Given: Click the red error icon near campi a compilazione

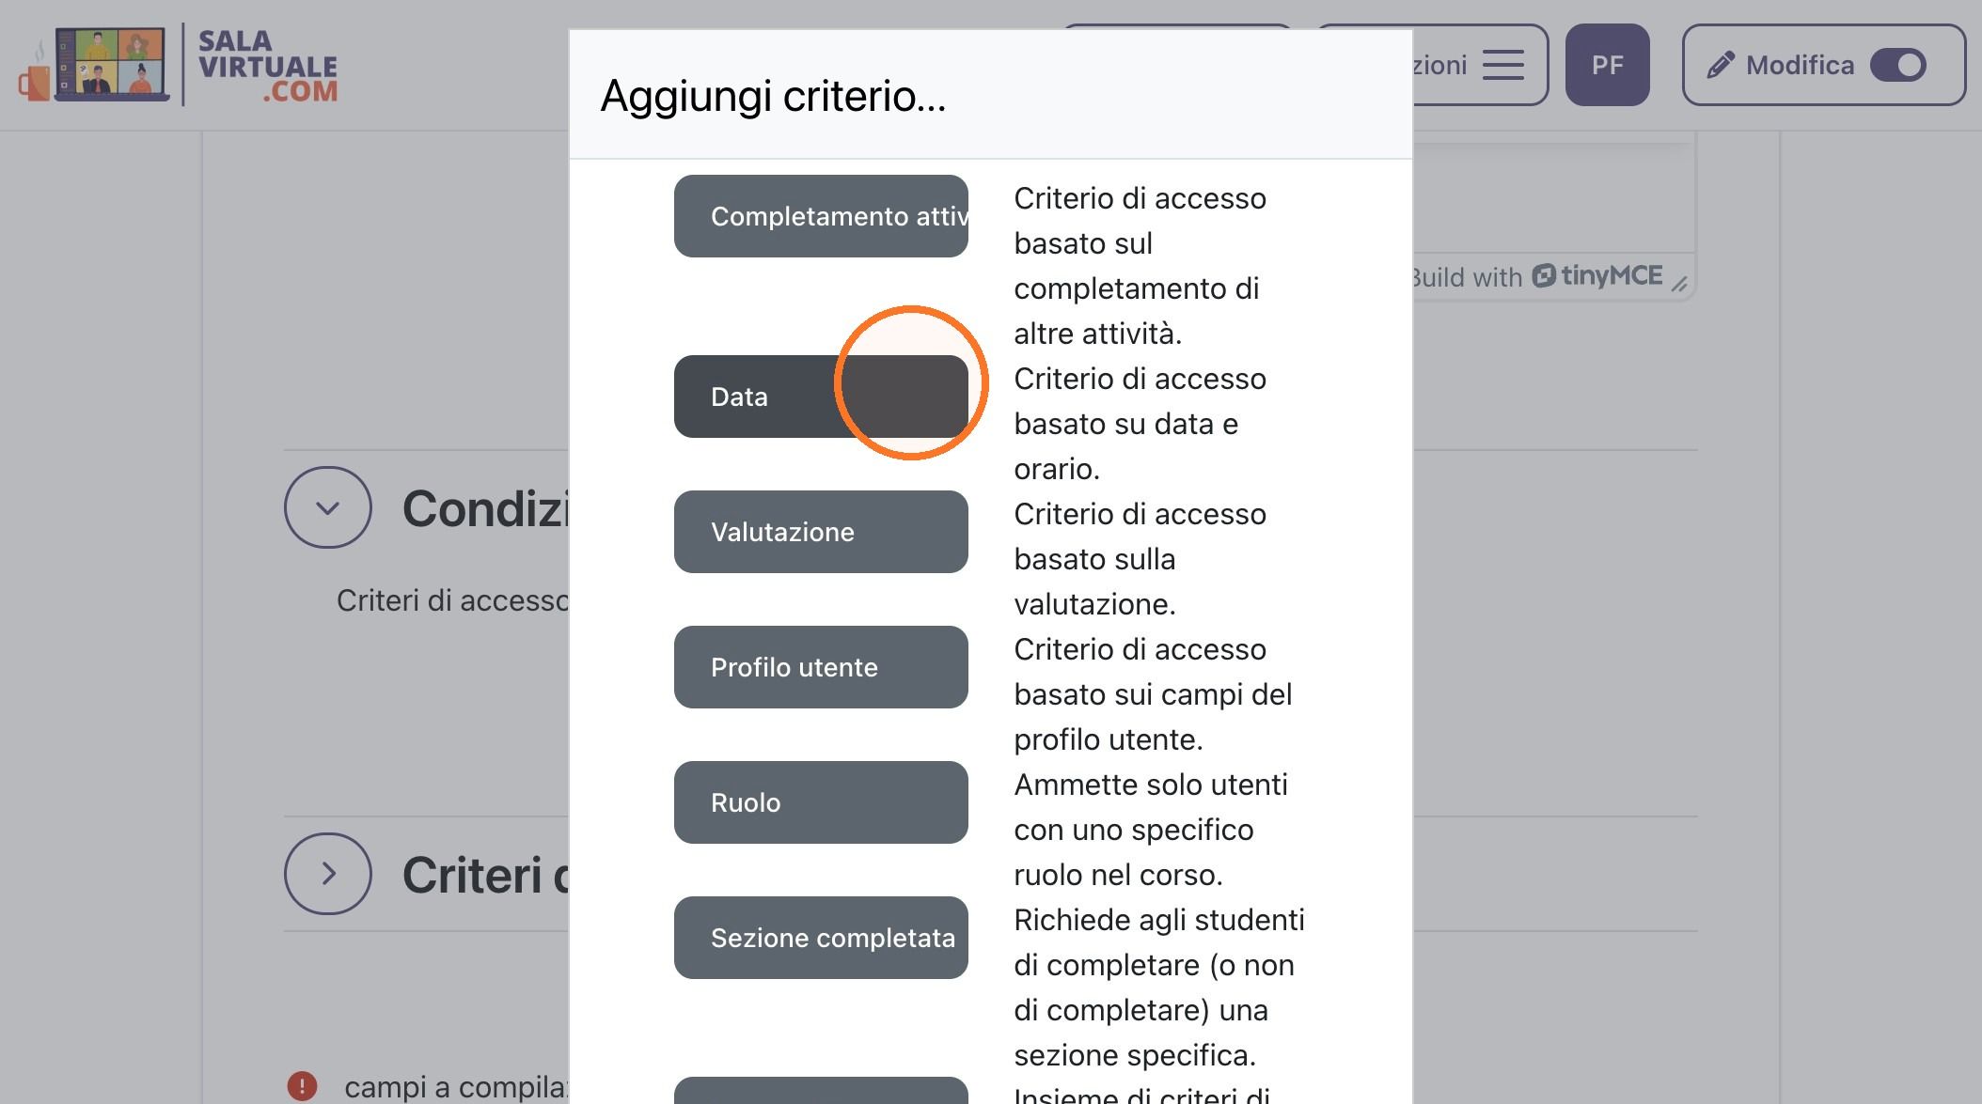Looking at the screenshot, I should click(302, 1086).
